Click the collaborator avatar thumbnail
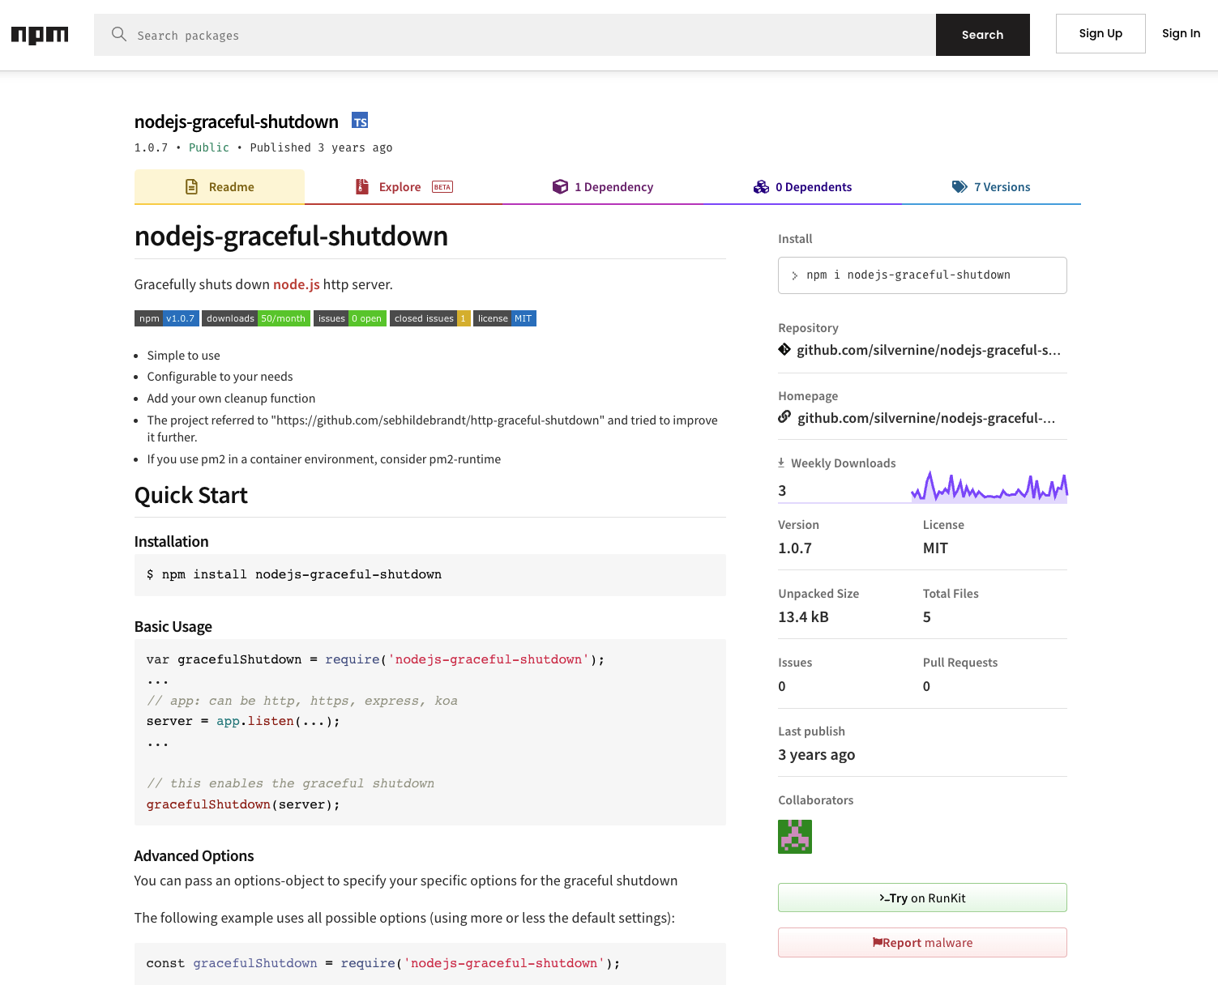Image resolution: width=1218 pixels, height=985 pixels. coord(794,837)
